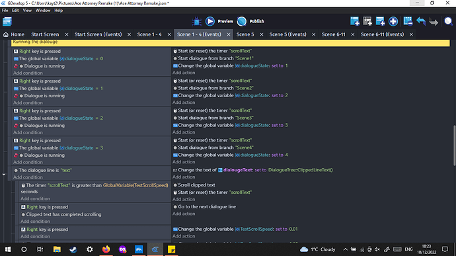The image size is (456, 256).
Task: Undo the last change
Action: pos(421,21)
